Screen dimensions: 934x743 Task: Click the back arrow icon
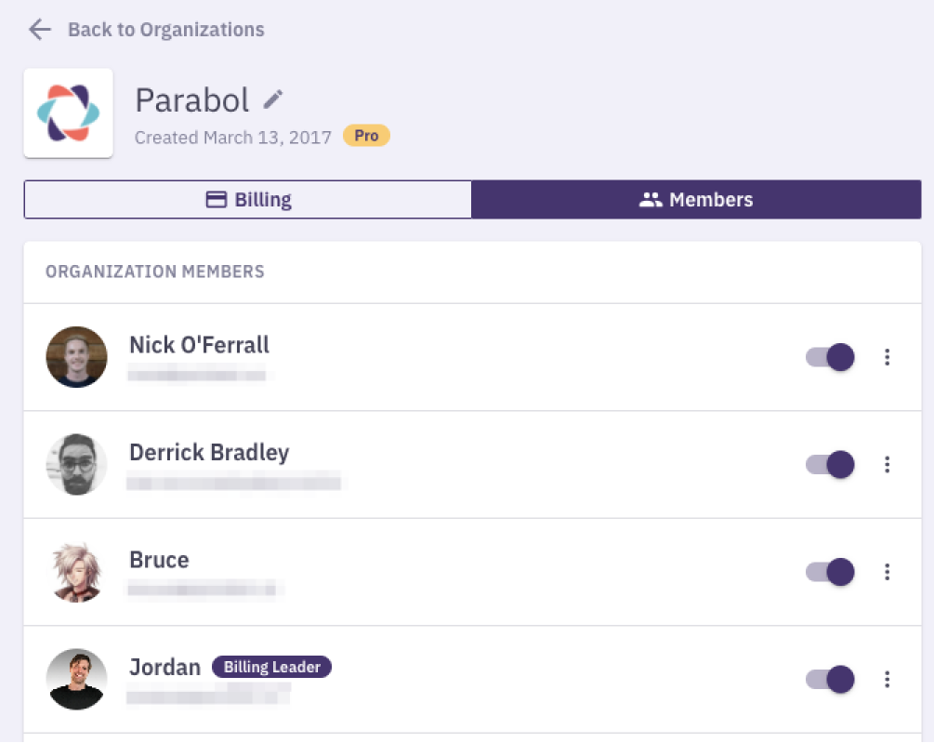pyautogui.click(x=40, y=29)
